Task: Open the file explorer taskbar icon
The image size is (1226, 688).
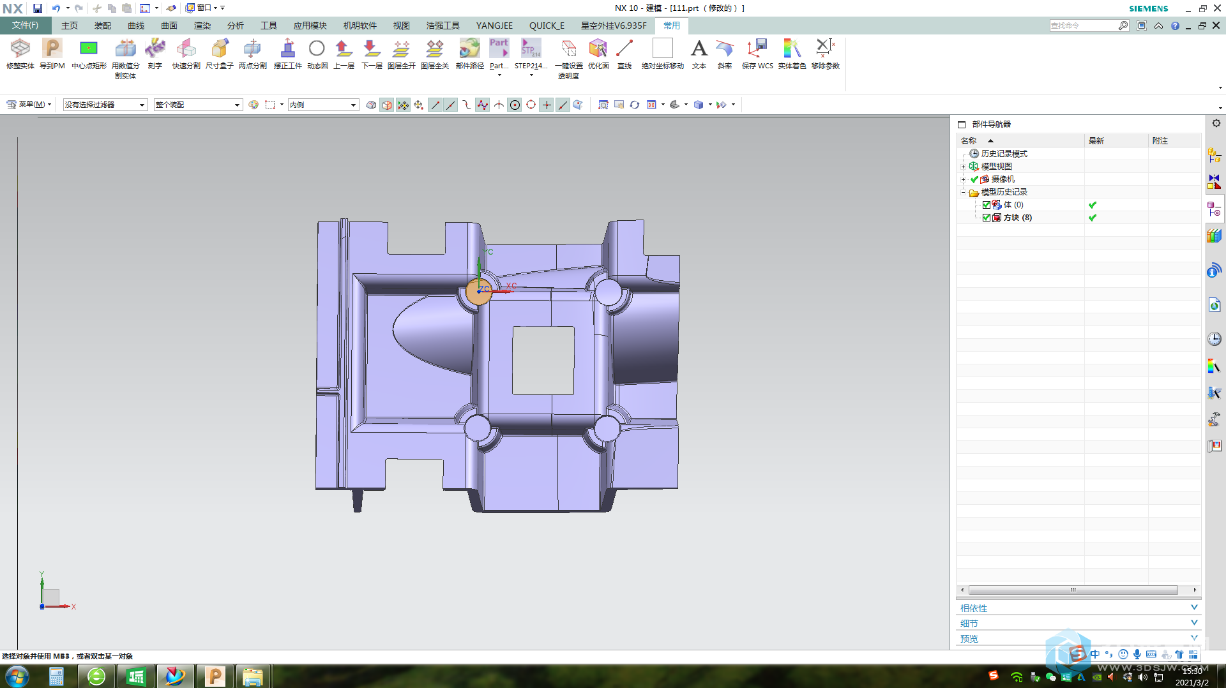Action: coord(253,677)
